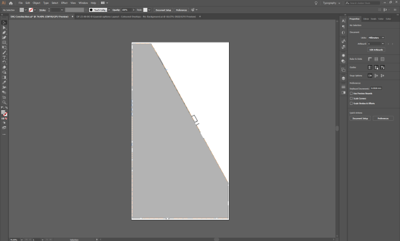This screenshot has width=400, height=241.
Task: Click the Opacity value field
Action: coord(126,10)
